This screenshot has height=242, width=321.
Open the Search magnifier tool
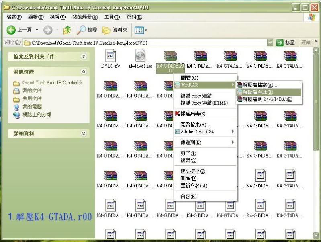pos(82,30)
